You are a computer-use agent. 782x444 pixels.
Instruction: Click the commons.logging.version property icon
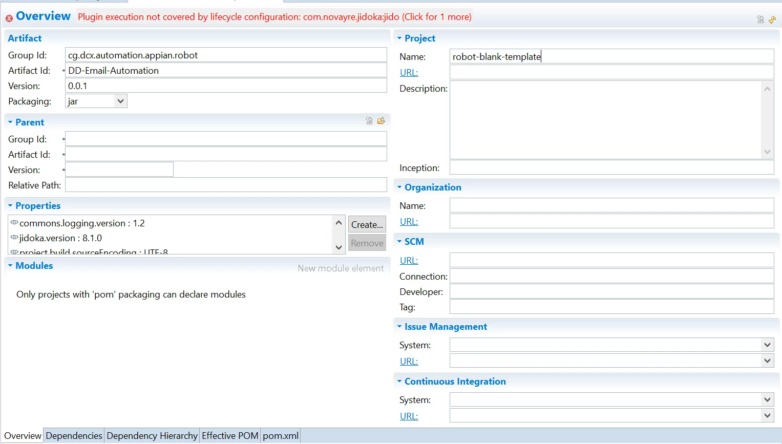click(14, 223)
